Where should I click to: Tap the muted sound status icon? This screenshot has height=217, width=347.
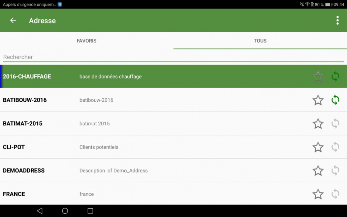coord(302,4)
